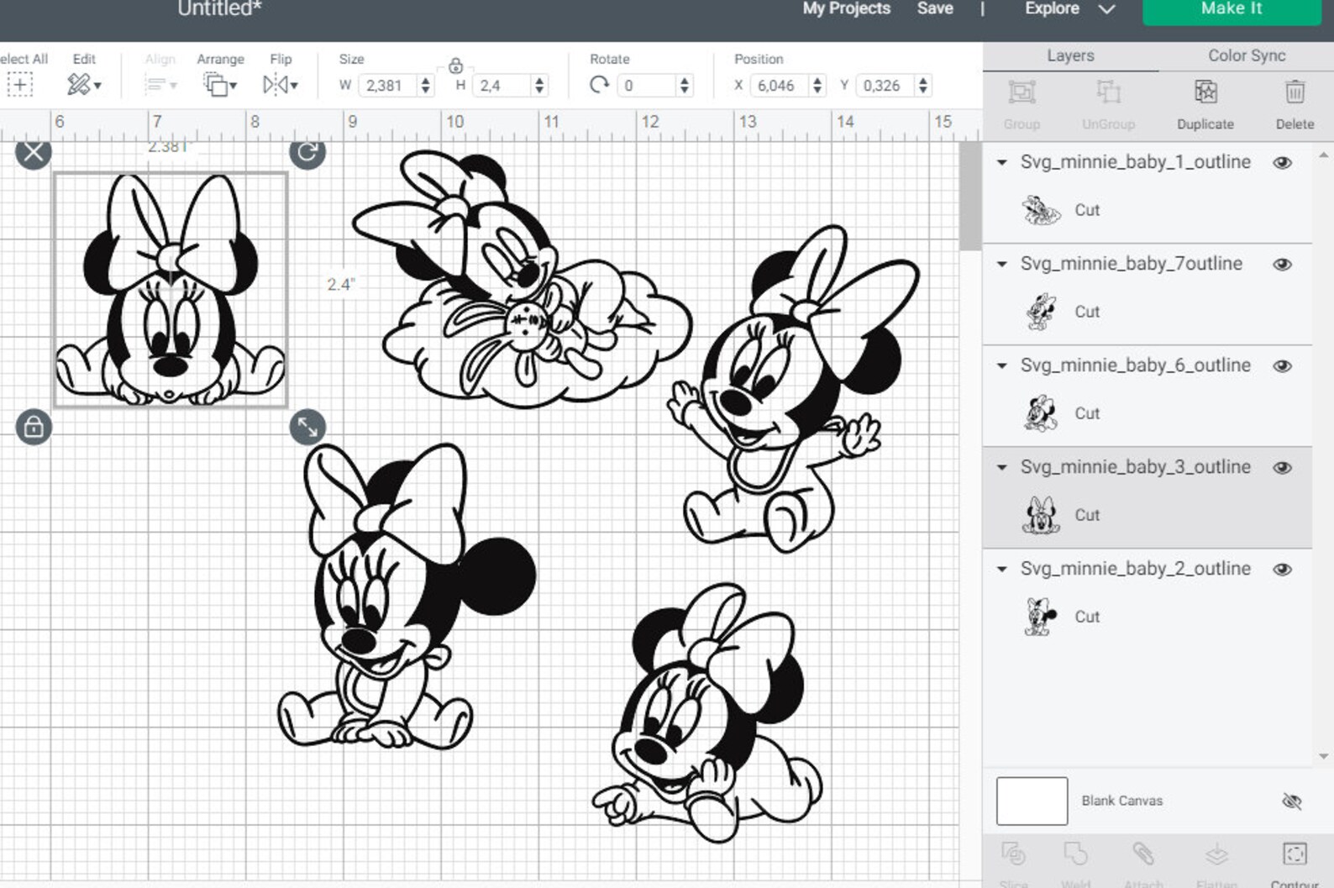
Task: Open the Edit tool icon
Action: (83, 85)
